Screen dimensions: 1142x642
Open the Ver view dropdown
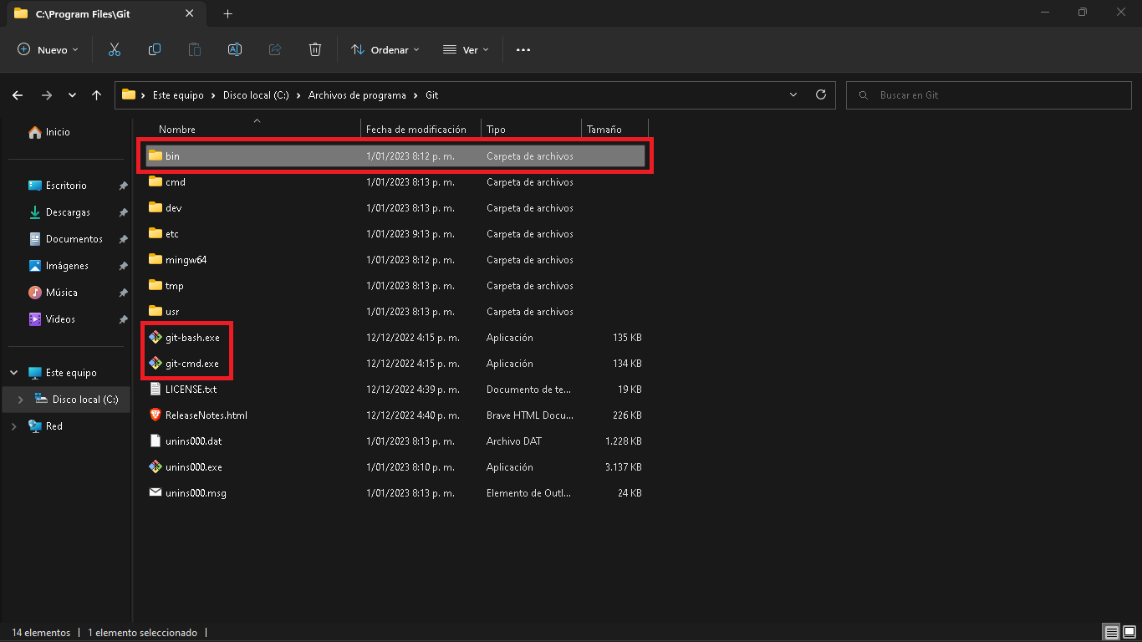466,50
